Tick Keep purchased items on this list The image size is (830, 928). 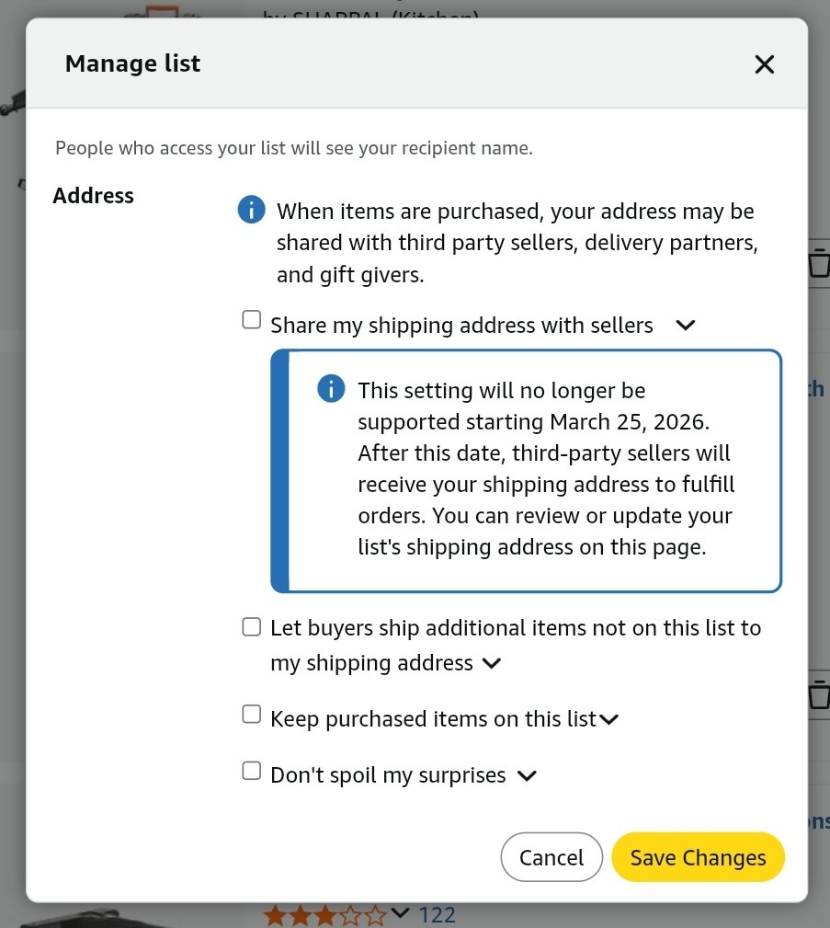(252, 715)
